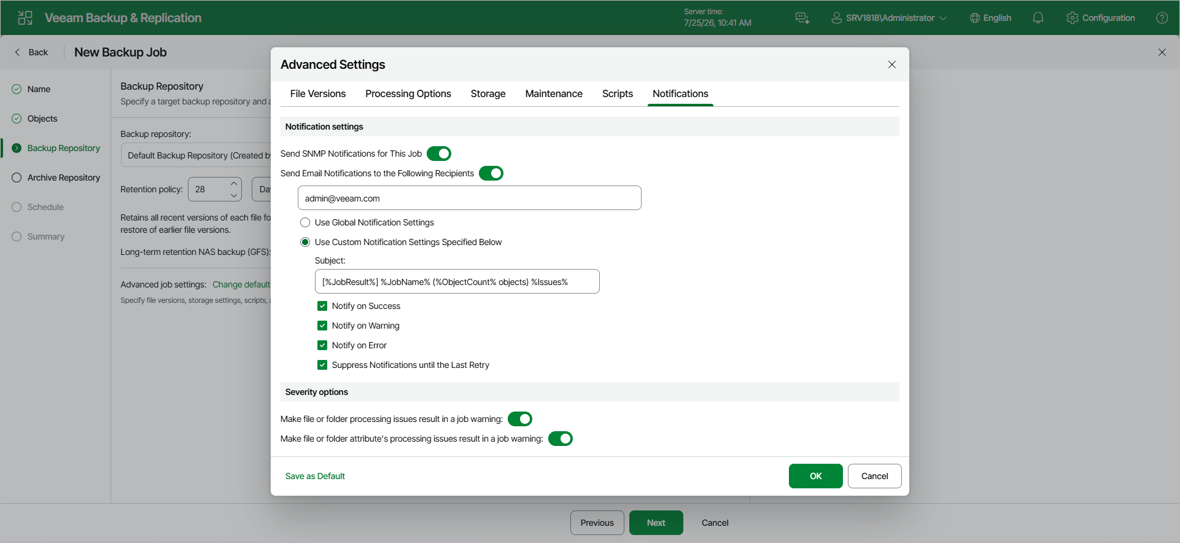Switch to the Storage tab
Screen dimensions: 1180x543
click(488, 93)
